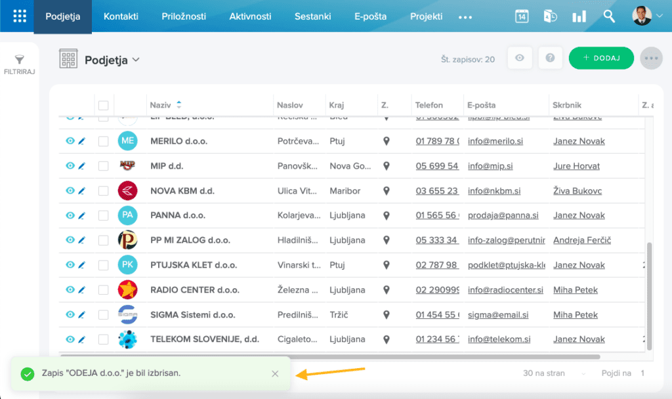672x399 pixels.
Task: Click the MIP d.d. company logo
Action: pyautogui.click(x=127, y=165)
